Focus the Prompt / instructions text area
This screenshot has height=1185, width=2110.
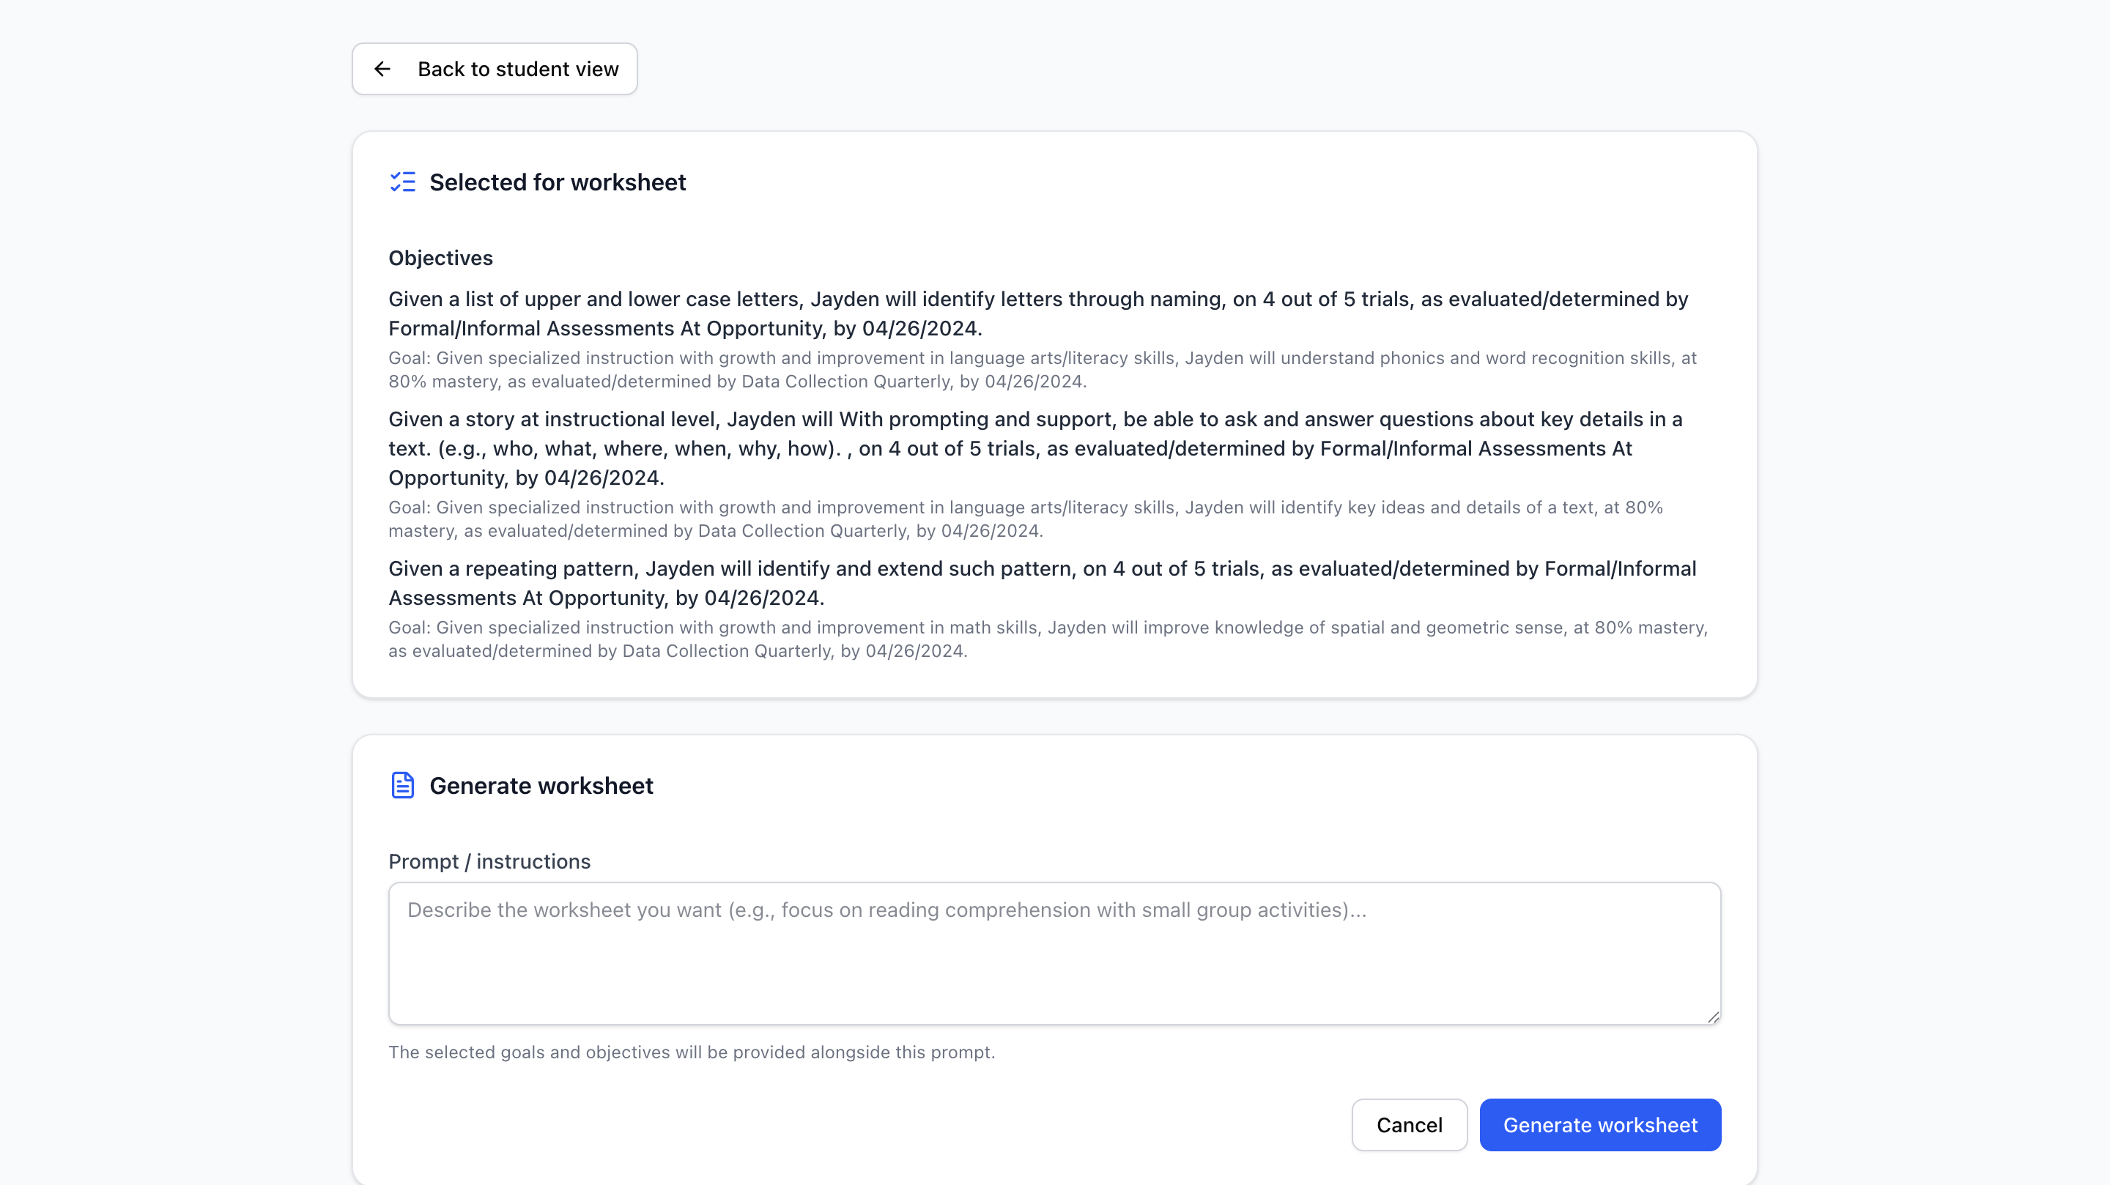pos(1054,966)
